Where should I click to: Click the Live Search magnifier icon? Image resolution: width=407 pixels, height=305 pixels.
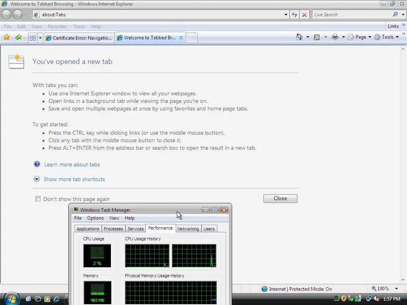point(395,14)
